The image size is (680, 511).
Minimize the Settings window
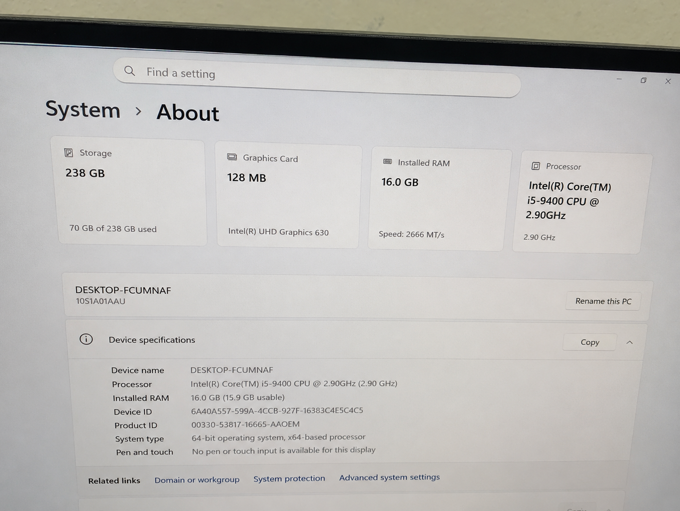tap(619, 79)
